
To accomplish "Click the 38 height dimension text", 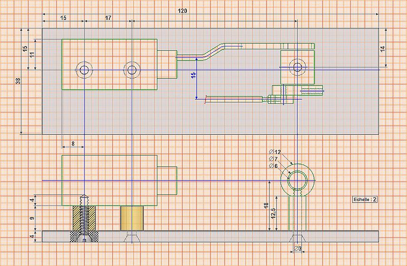I will point(18,81).
